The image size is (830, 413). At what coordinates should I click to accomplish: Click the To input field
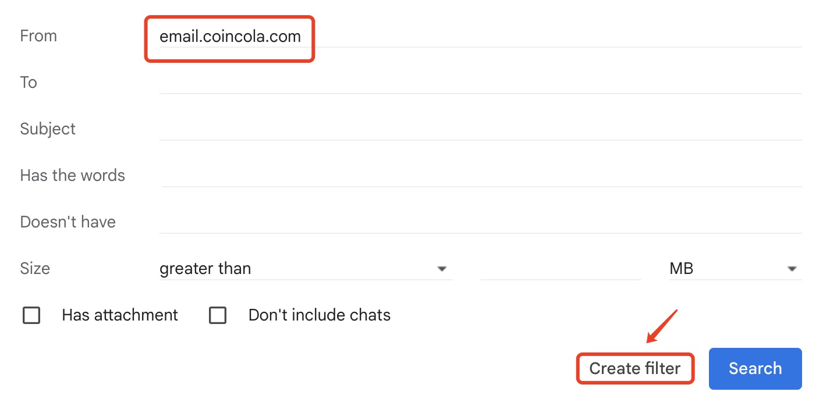pyautogui.click(x=480, y=83)
